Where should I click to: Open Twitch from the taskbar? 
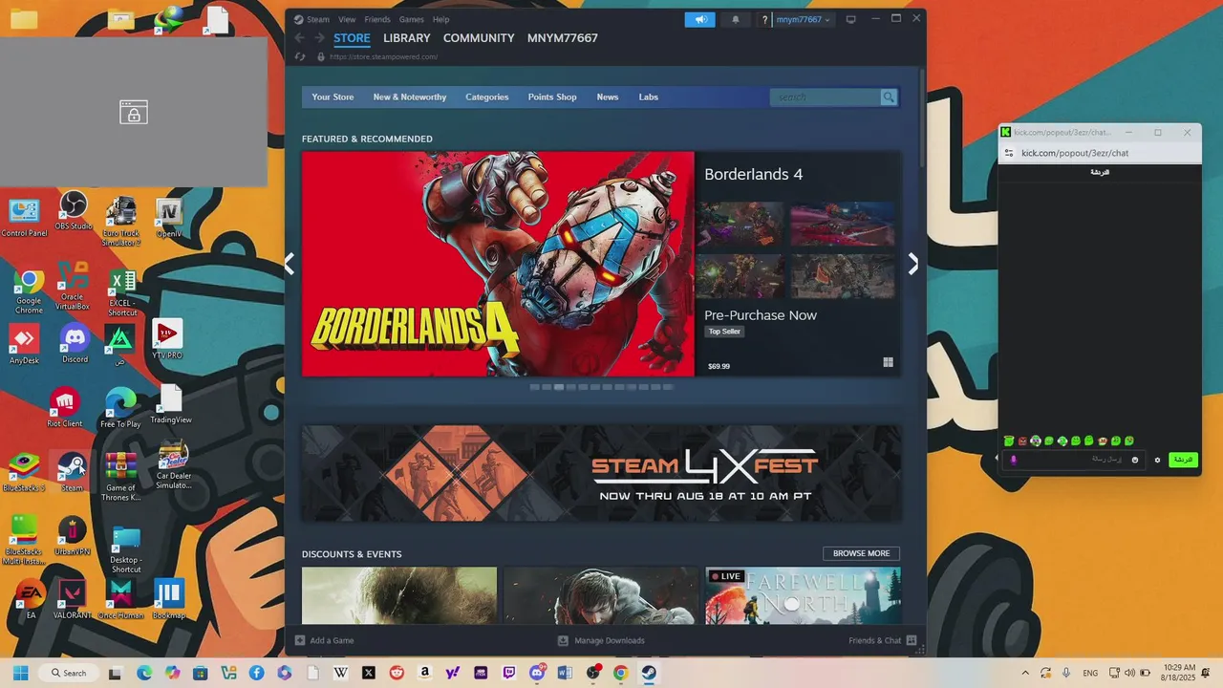coord(508,673)
